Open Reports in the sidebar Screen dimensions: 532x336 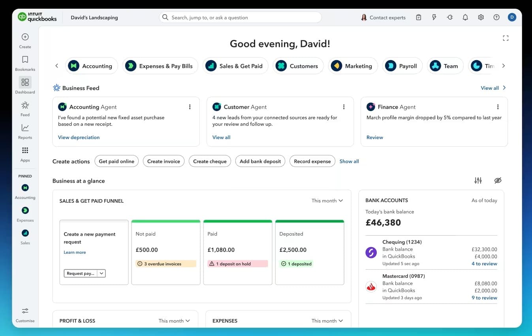point(25,128)
